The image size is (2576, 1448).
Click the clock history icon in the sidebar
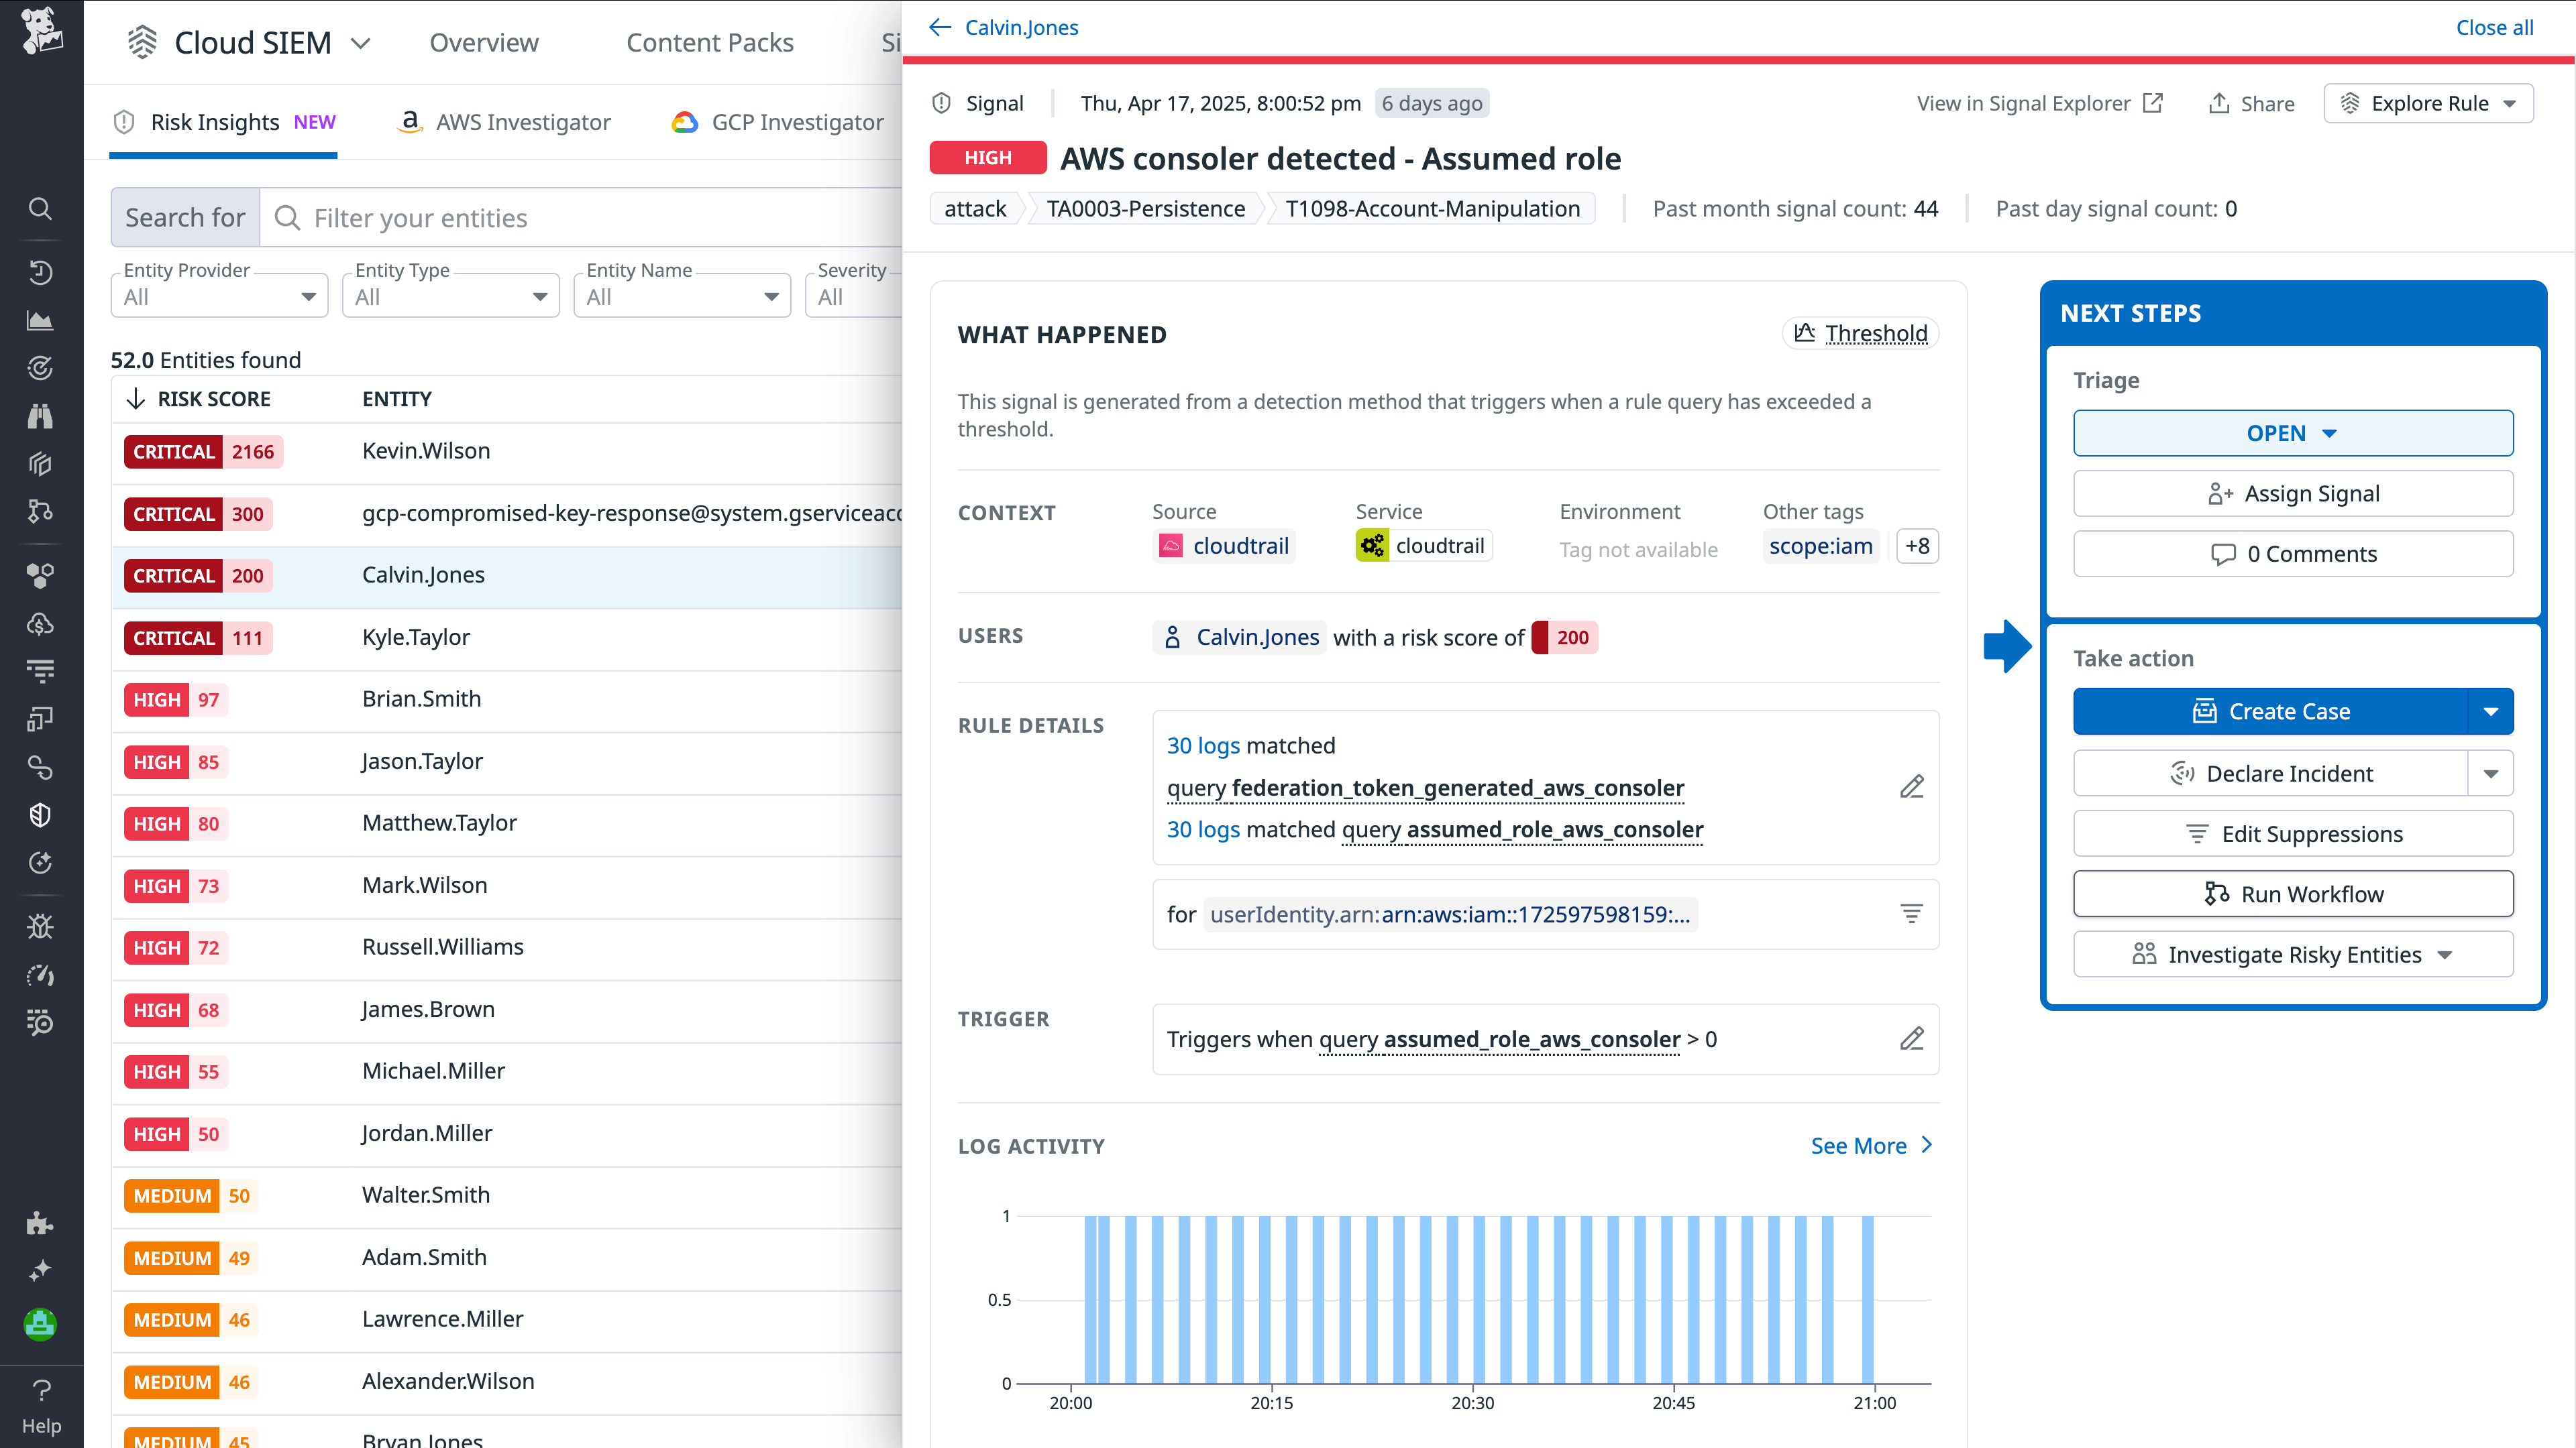pos(40,271)
